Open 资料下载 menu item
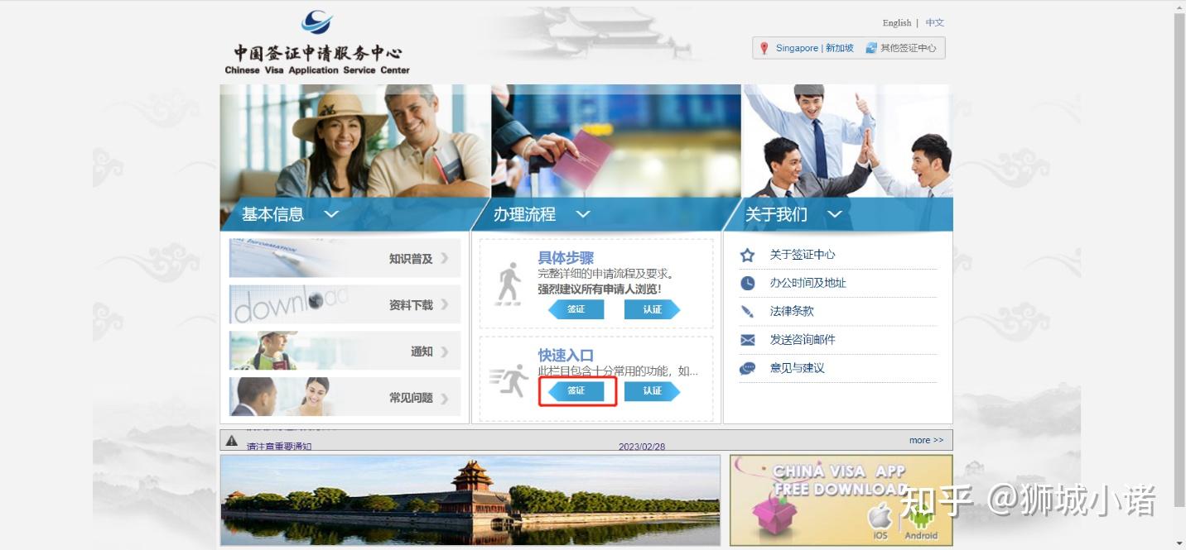This screenshot has height=550, width=1186. 345,304
